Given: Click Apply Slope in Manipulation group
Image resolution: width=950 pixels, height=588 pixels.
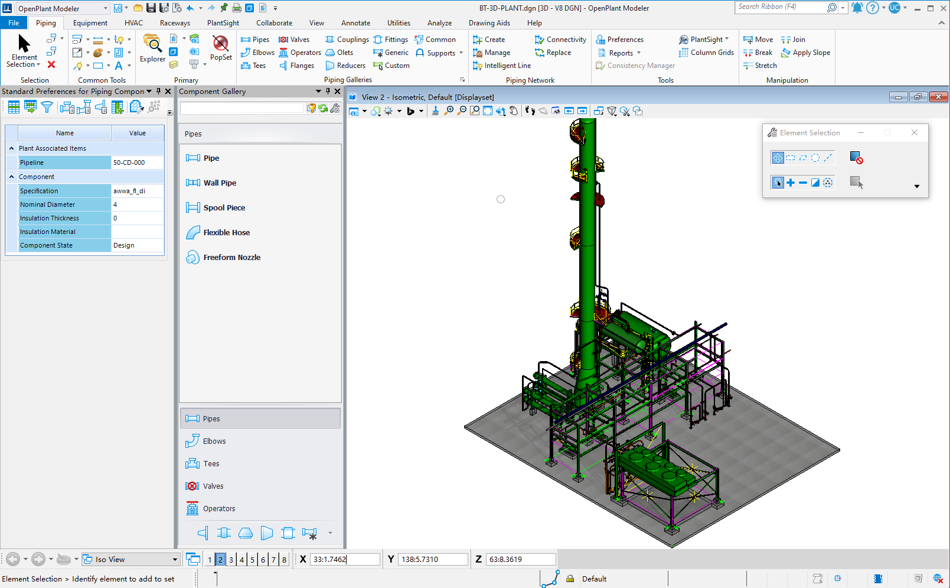Looking at the screenshot, I should 805,53.
